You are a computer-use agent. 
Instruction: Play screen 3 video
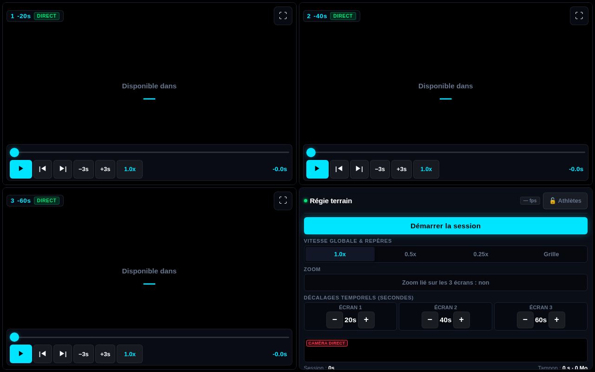pos(21,354)
